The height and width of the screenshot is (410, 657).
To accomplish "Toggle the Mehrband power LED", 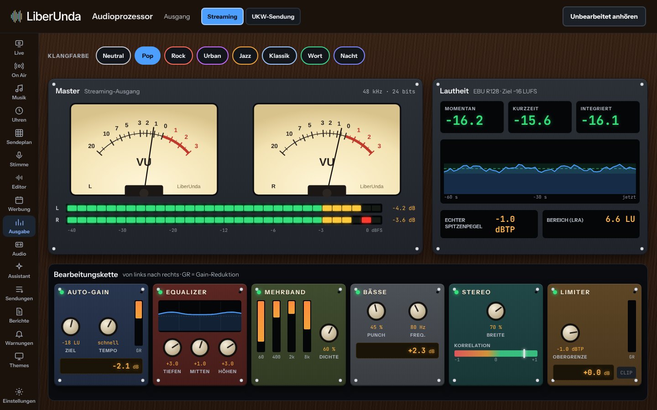I will 259,292.
